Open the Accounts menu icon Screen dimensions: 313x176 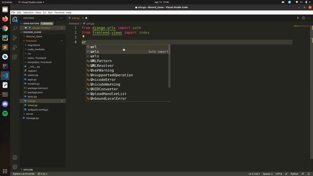click(x=15, y=157)
